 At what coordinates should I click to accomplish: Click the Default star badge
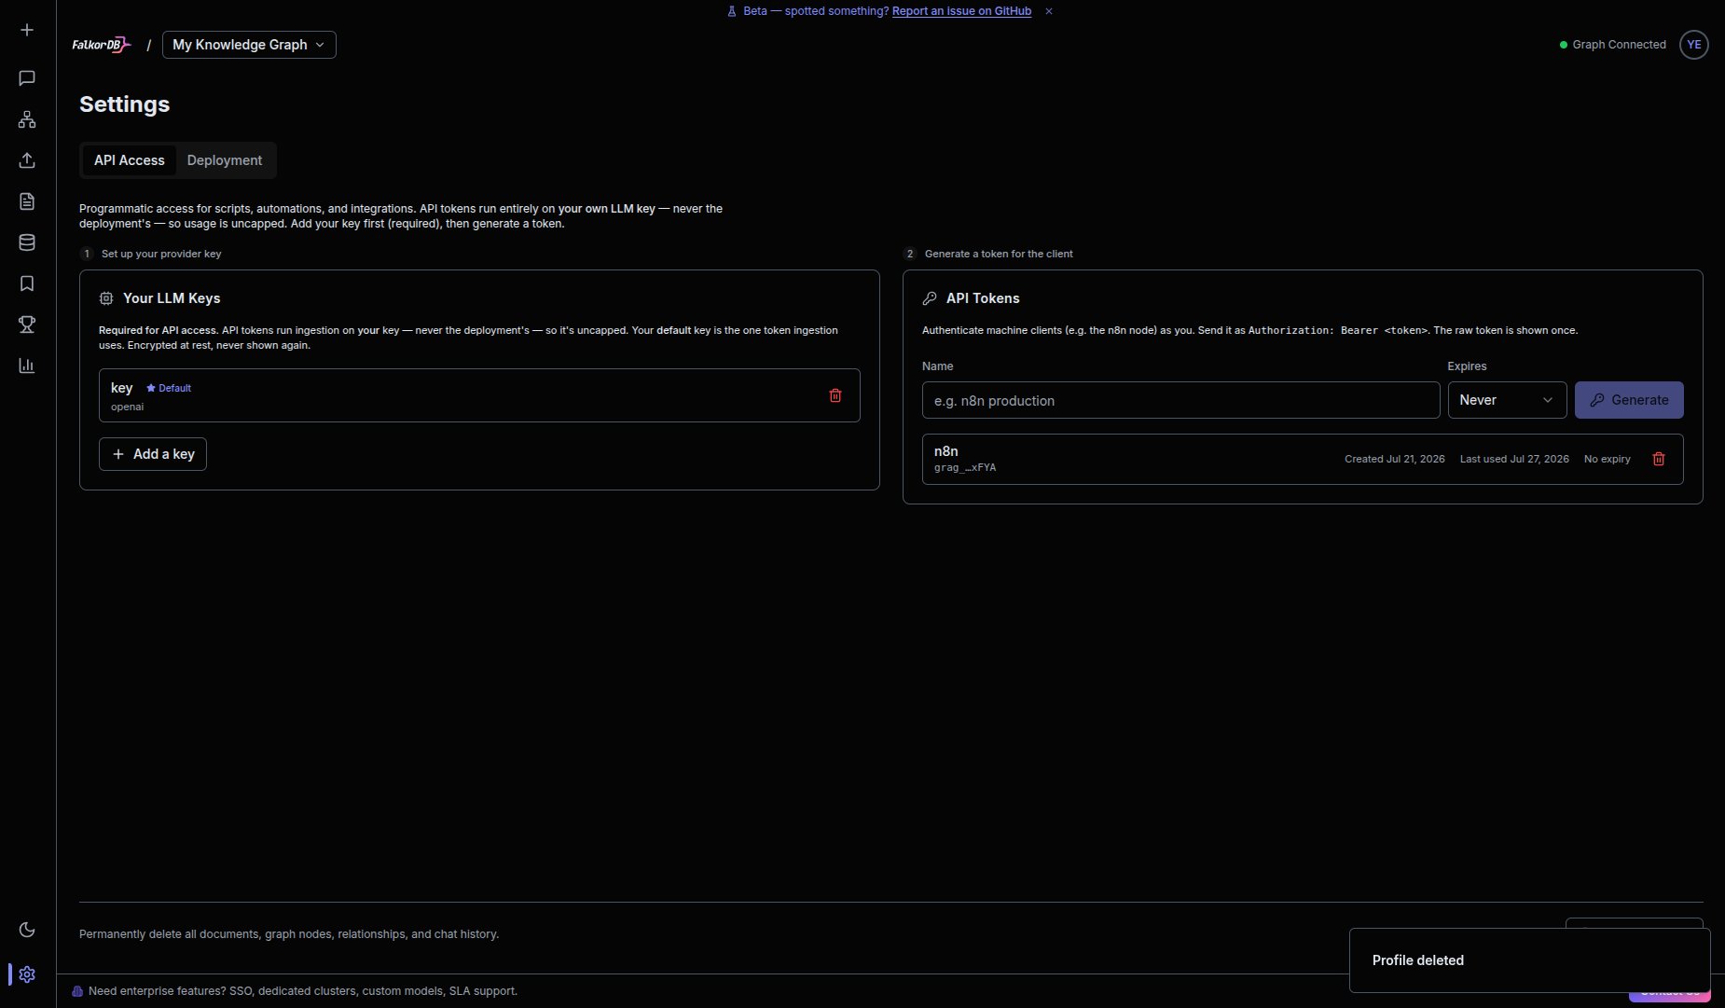169,388
